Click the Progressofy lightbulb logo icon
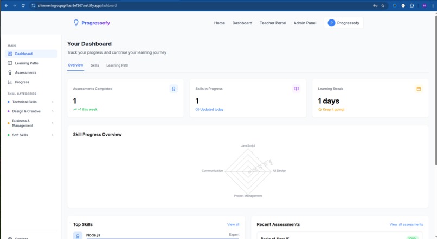The image size is (437, 239). [76, 23]
